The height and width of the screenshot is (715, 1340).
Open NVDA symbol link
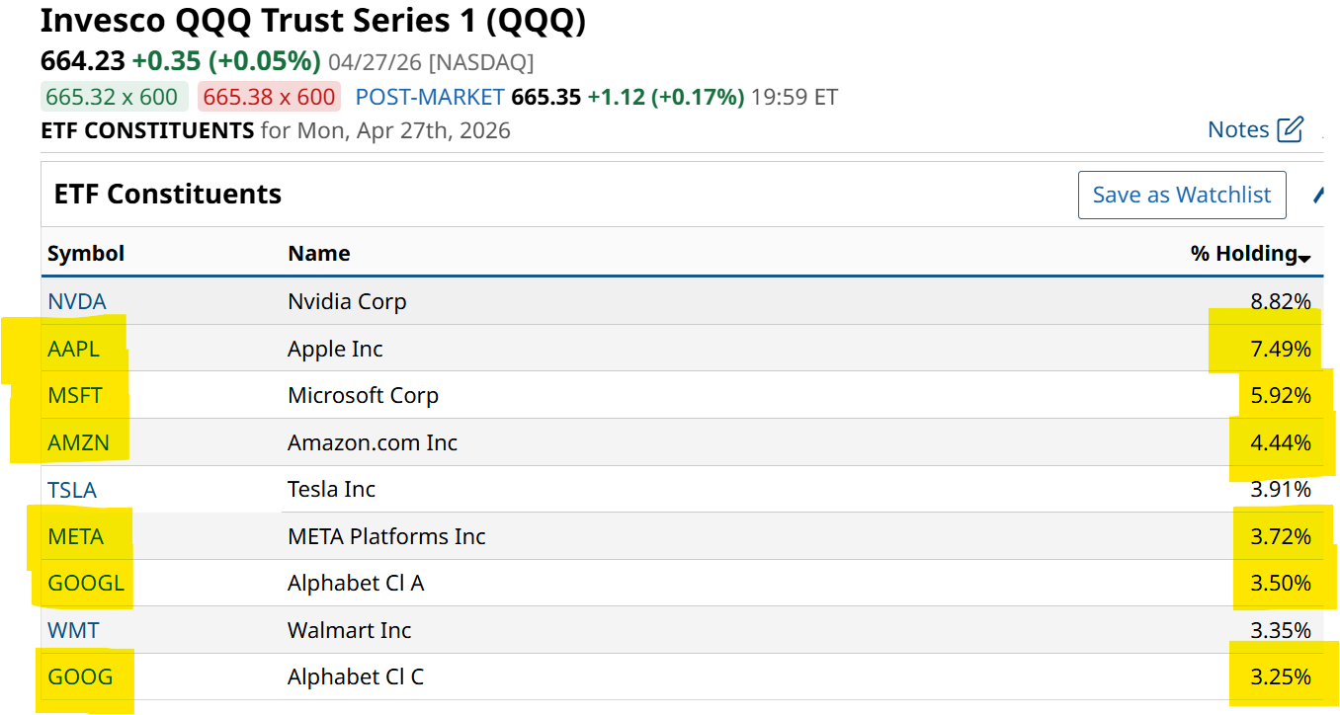tap(76, 301)
